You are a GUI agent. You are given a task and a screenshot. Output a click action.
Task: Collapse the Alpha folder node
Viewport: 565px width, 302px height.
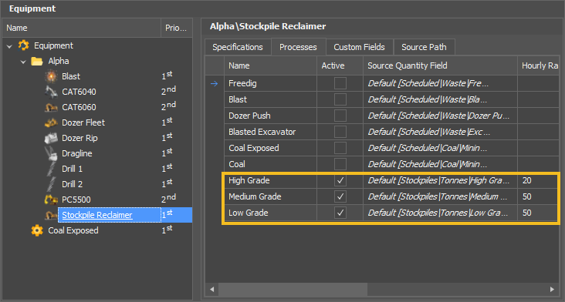tap(23, 62)
